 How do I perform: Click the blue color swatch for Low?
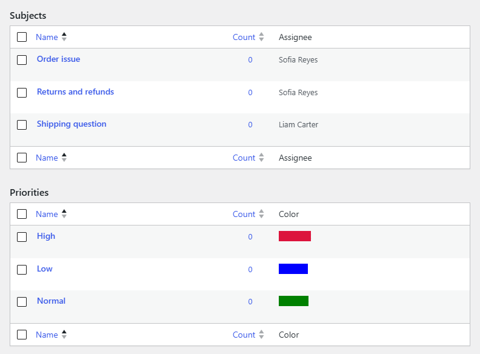tap(293, 269)
